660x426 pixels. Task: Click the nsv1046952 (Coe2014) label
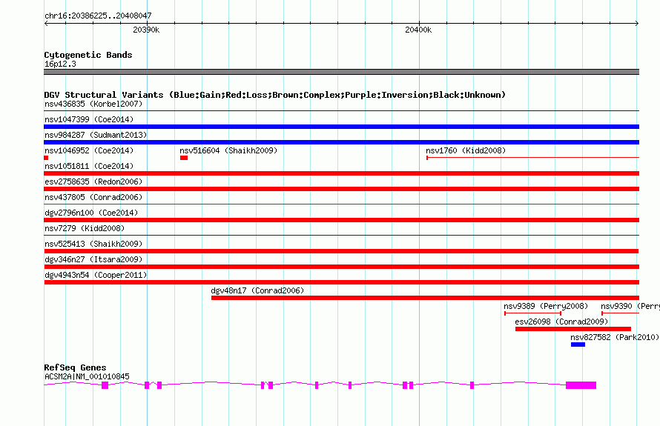coord(89,150)
